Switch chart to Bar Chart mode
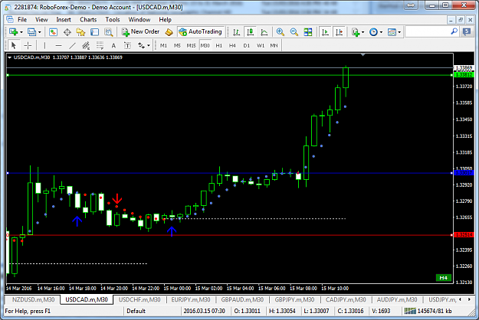This screenshot has height=320, width=479. [237, 31]
